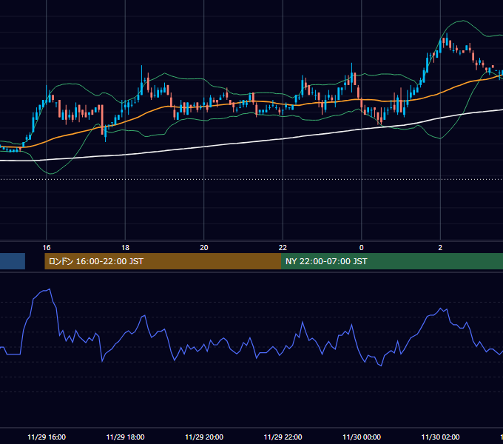Click the 11/29 20:00 label on indicator axis

tap(204, 437)
